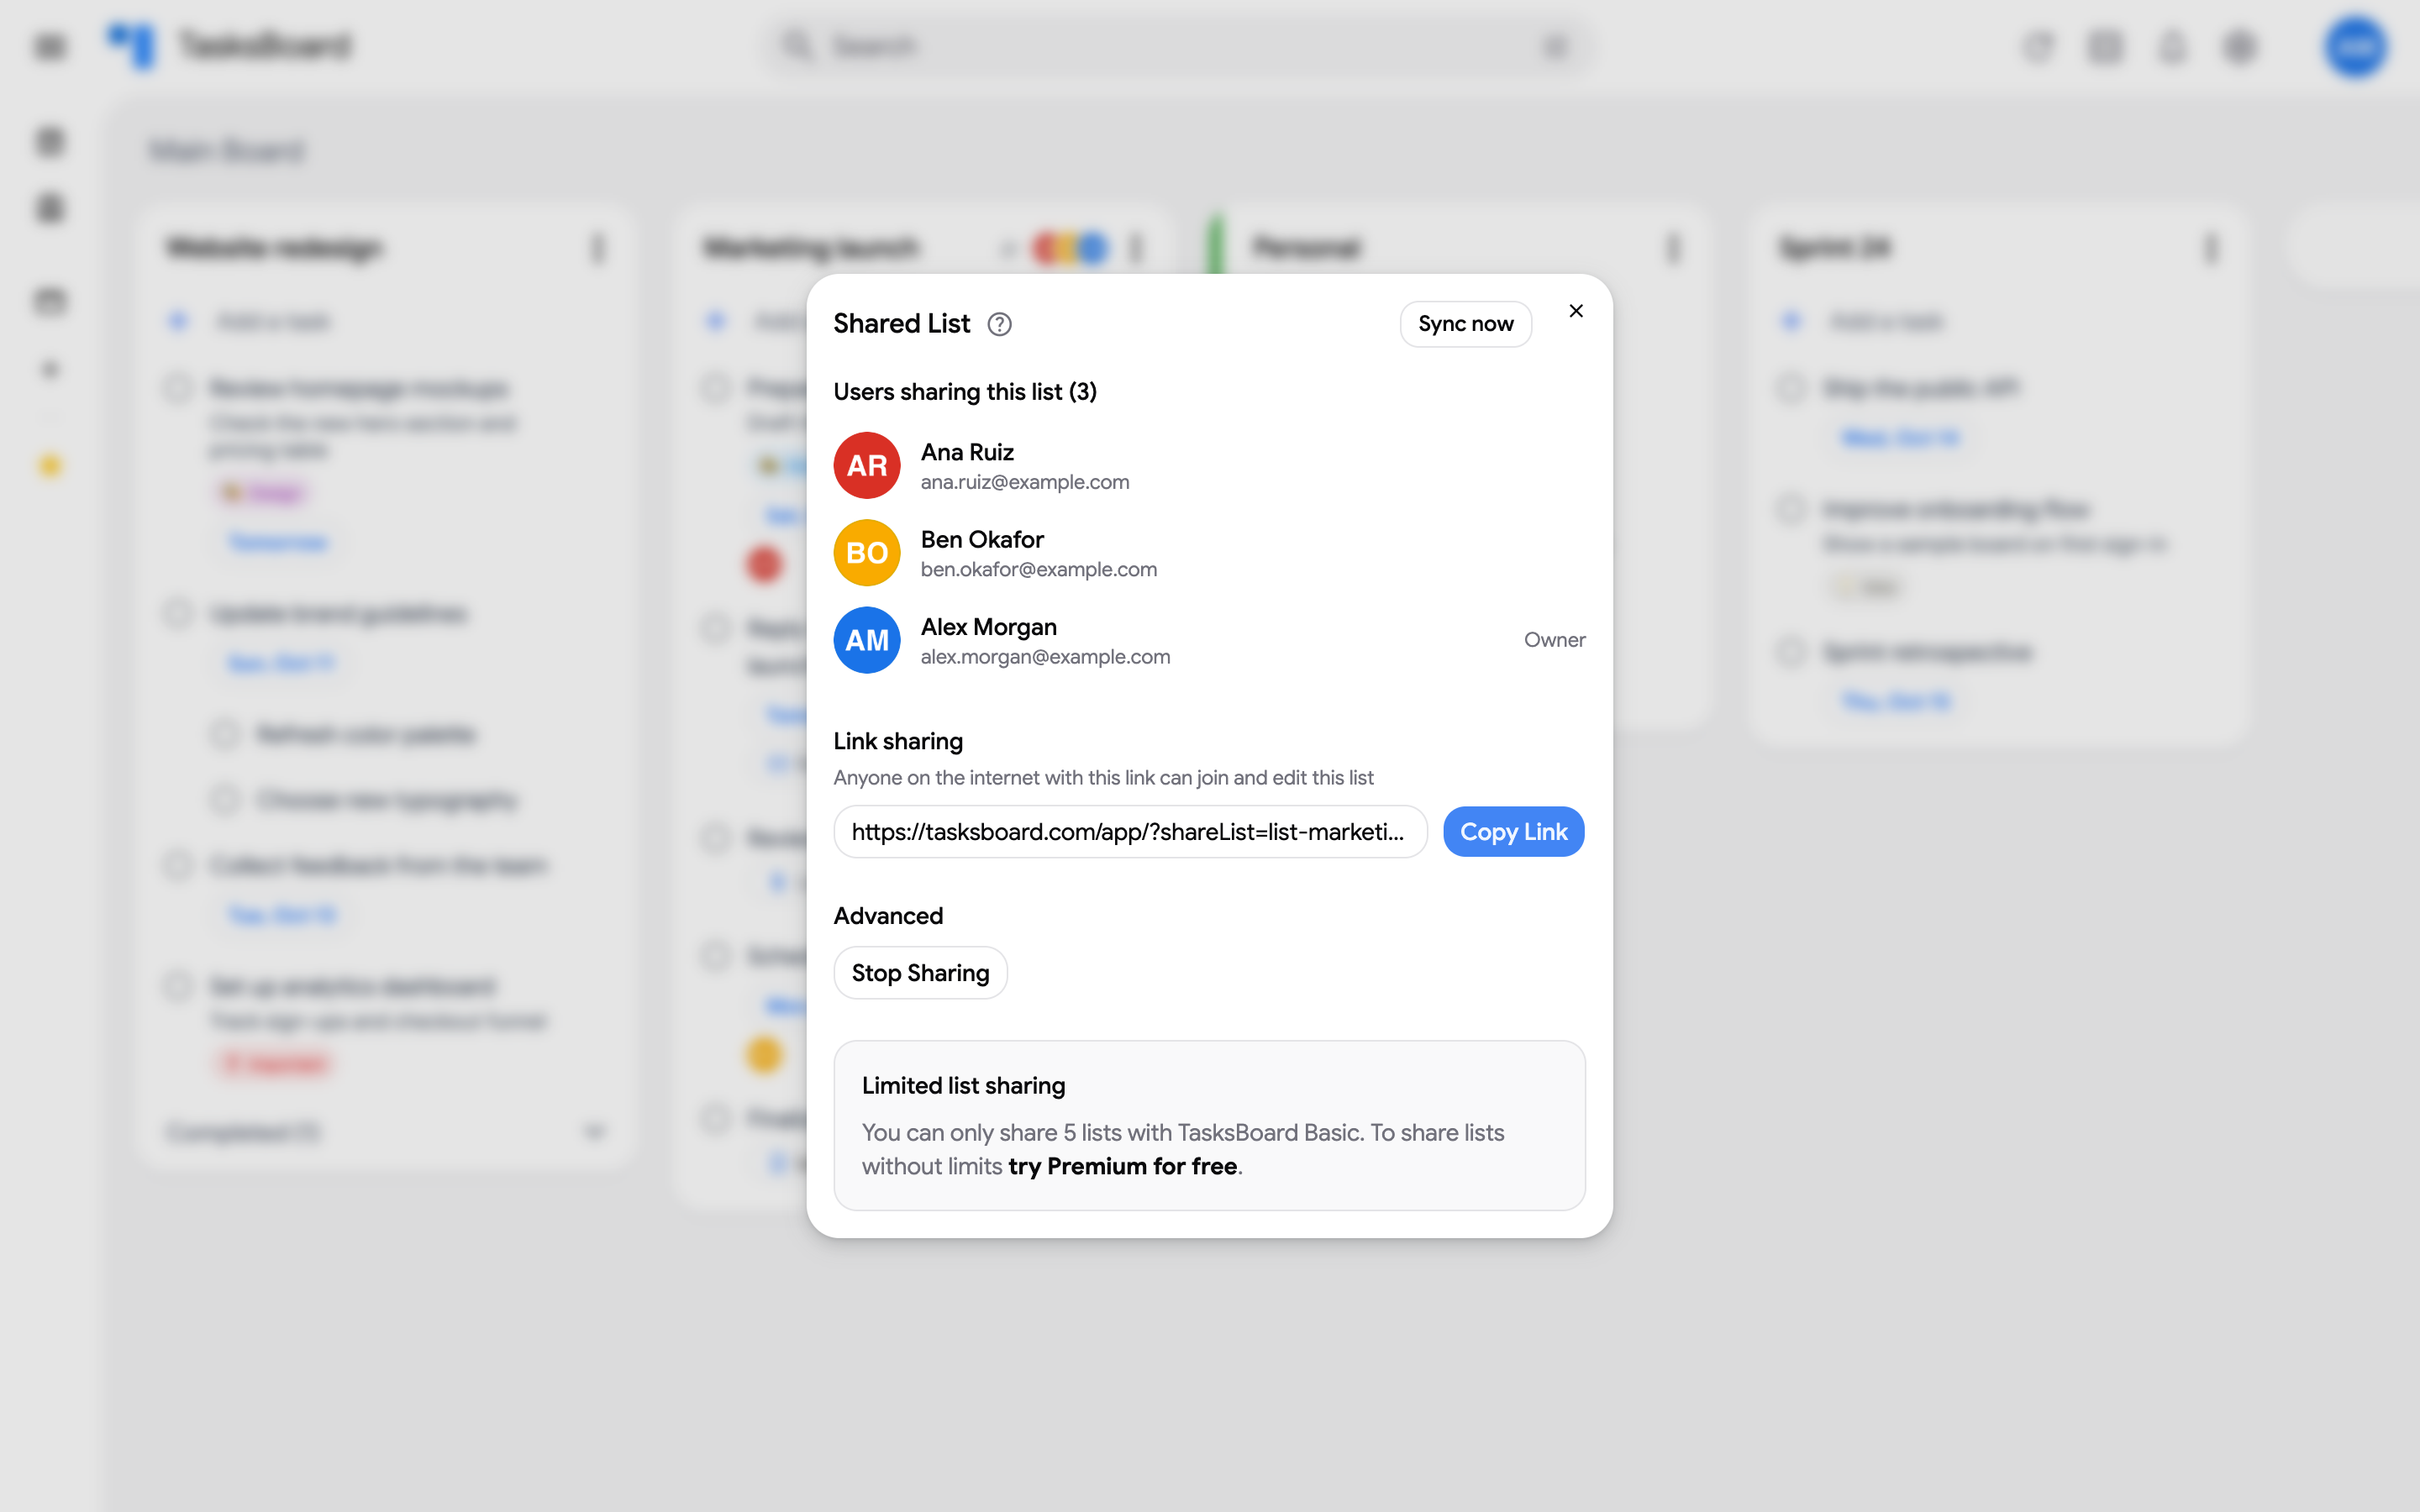2420x1512 pixels.
Task: Click the help icon next to Shared List
Action: coord(999,324)
